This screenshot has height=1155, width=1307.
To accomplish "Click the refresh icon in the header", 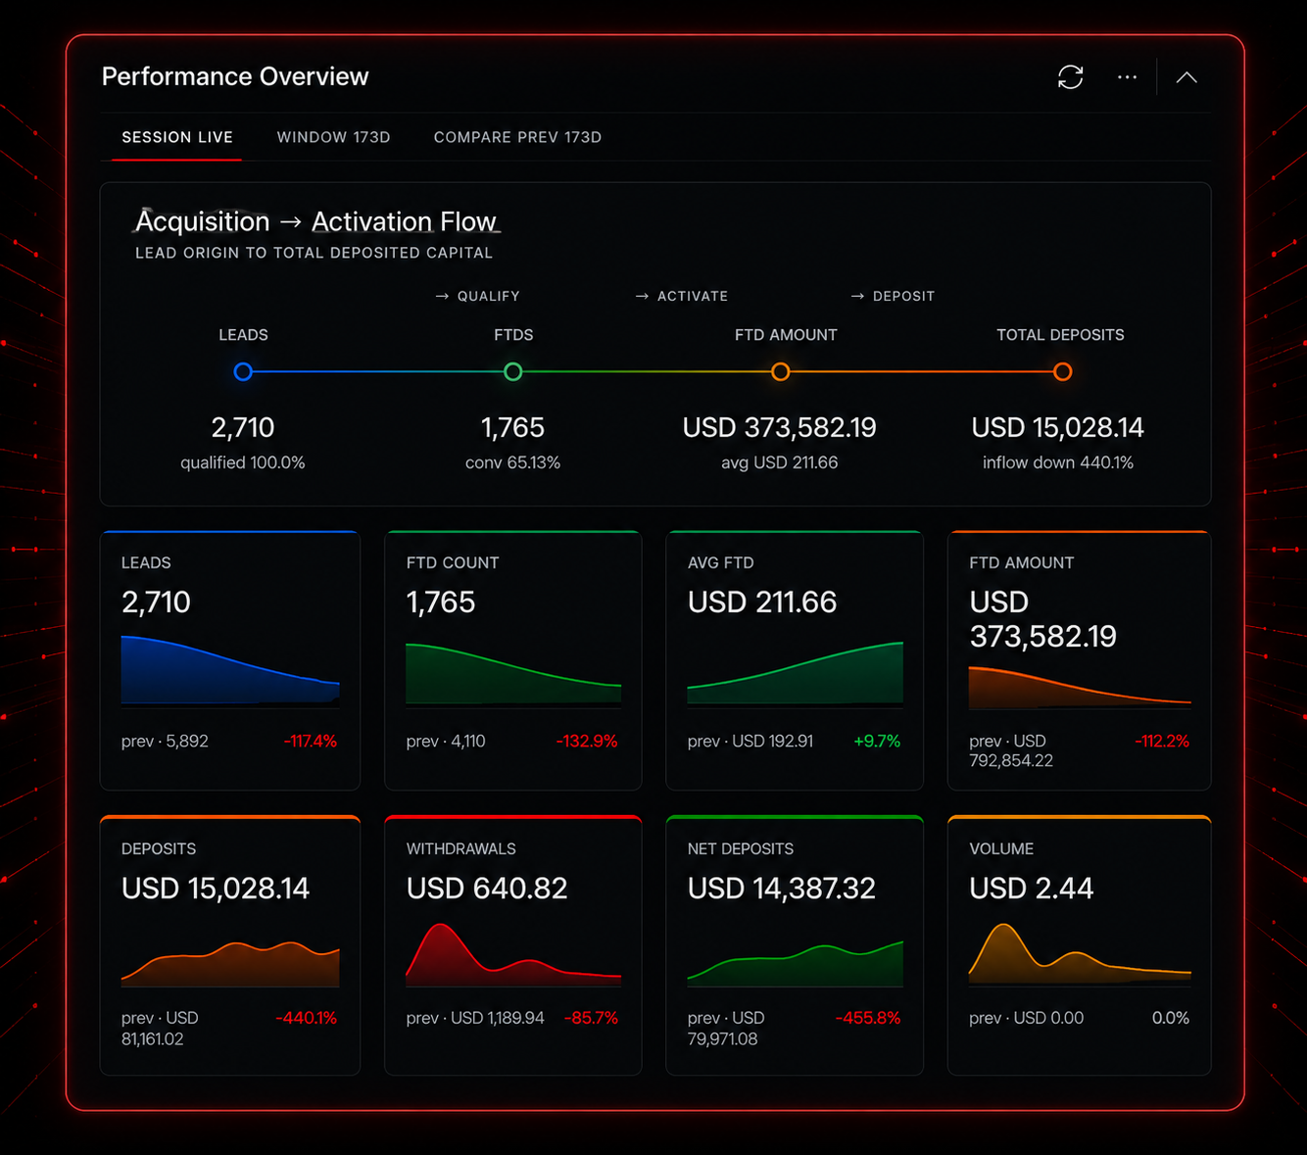I will coord(1070,77).
